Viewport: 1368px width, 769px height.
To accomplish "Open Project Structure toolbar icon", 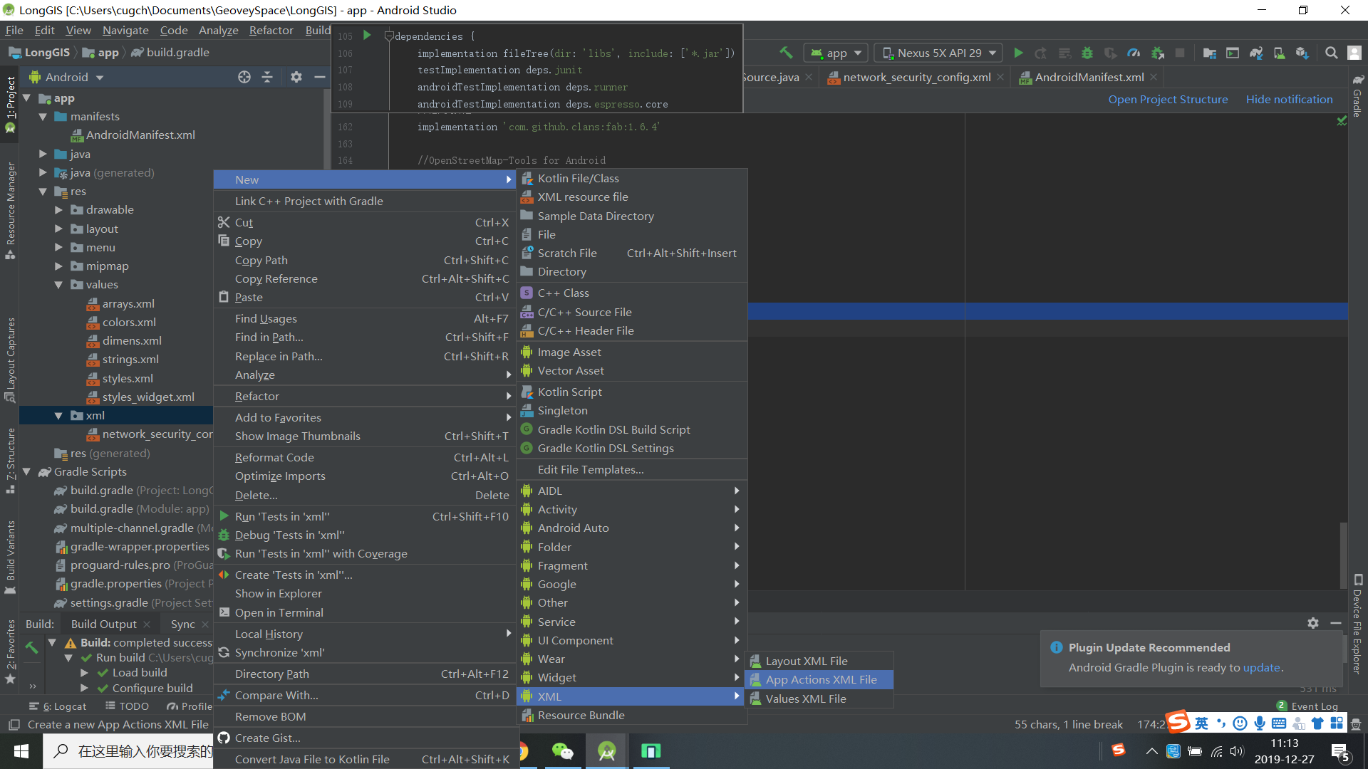I will (x=1209, y=53).
